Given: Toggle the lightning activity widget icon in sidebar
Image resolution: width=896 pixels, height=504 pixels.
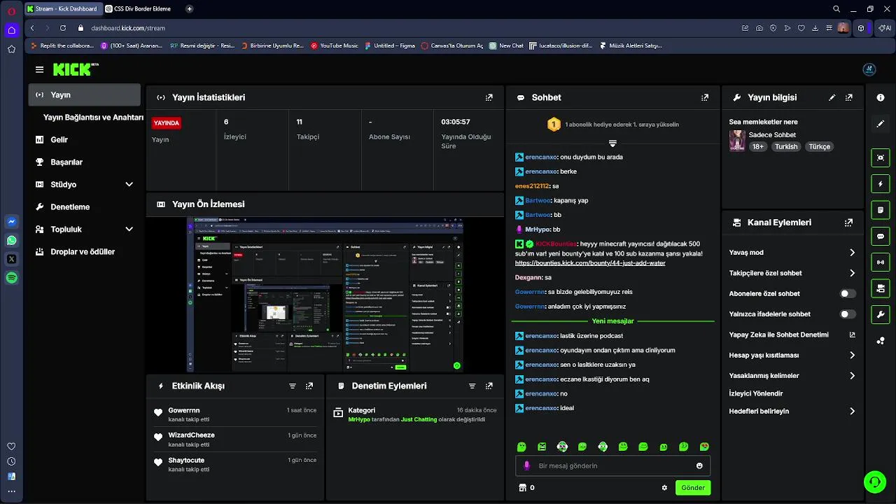Looking at the screenshot, I should (881, 184).
